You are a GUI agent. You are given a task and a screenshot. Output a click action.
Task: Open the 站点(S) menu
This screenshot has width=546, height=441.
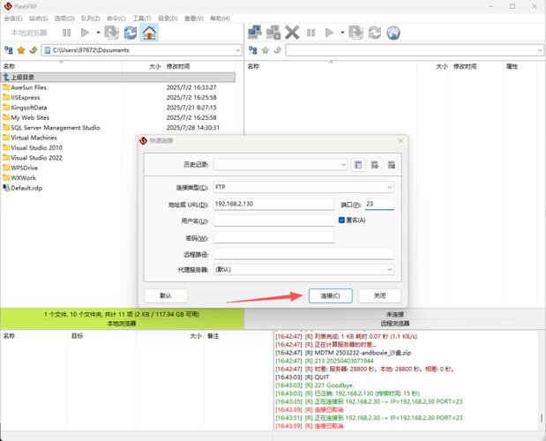click(x=39, y=18)
